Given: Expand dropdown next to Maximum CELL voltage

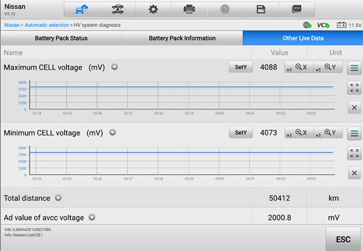Looking at the screenshot, I should point(114,67).
